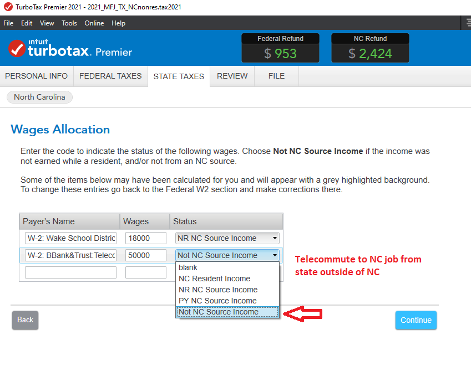Choose 'NC Resident Income' from the list
The height and width of the screenshot is (366, 471).
tap(214, 279)
